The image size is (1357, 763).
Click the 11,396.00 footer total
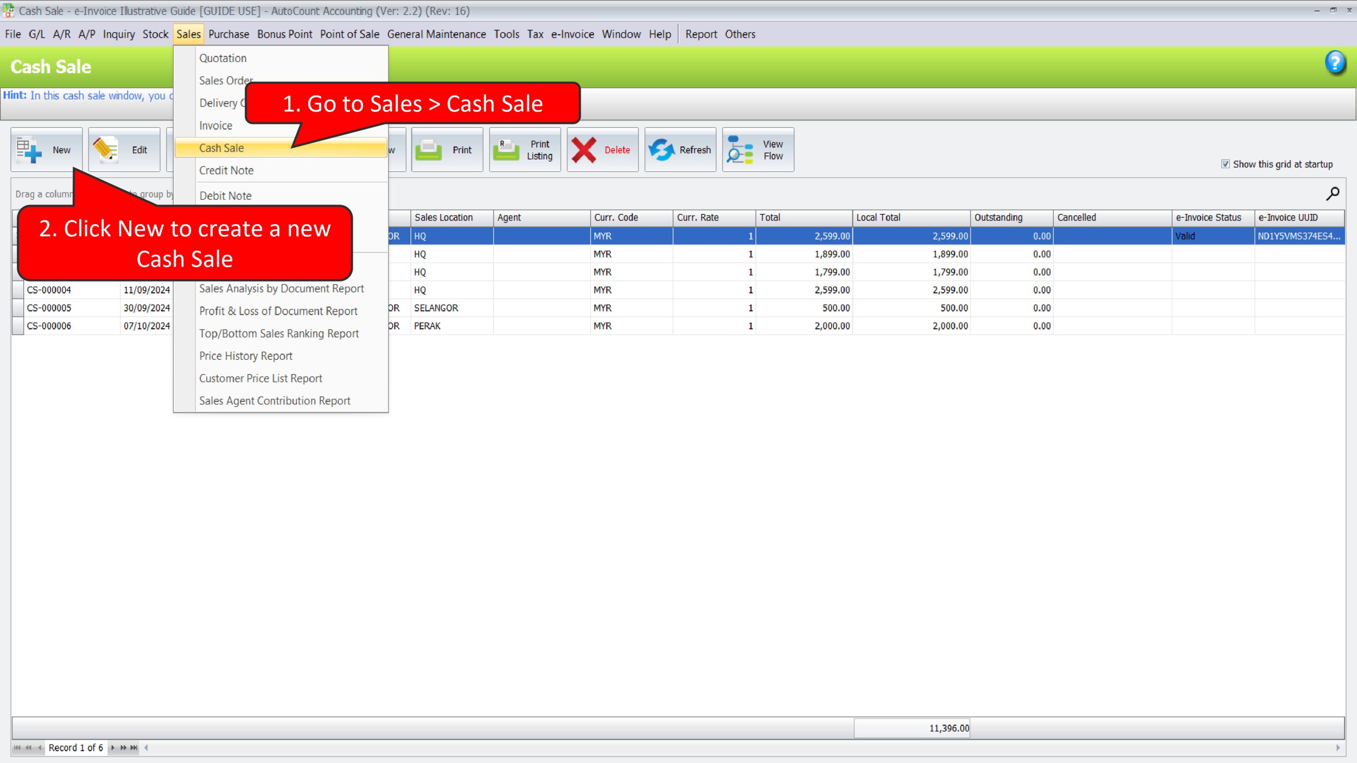(x=912, y=728)
